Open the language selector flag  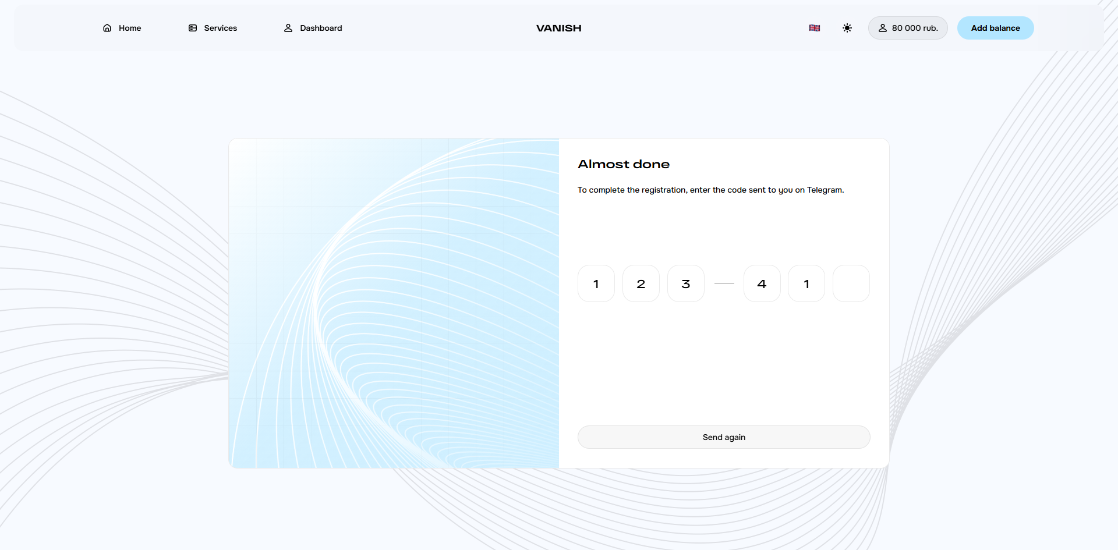[x=815, y=28]
